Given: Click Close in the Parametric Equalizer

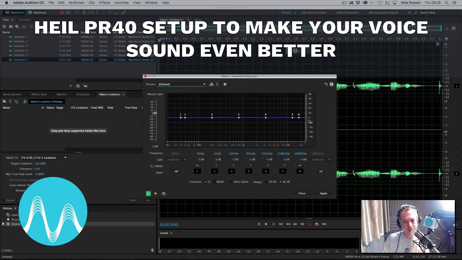Looking at the screenshot, I should [x=302, y=194].
